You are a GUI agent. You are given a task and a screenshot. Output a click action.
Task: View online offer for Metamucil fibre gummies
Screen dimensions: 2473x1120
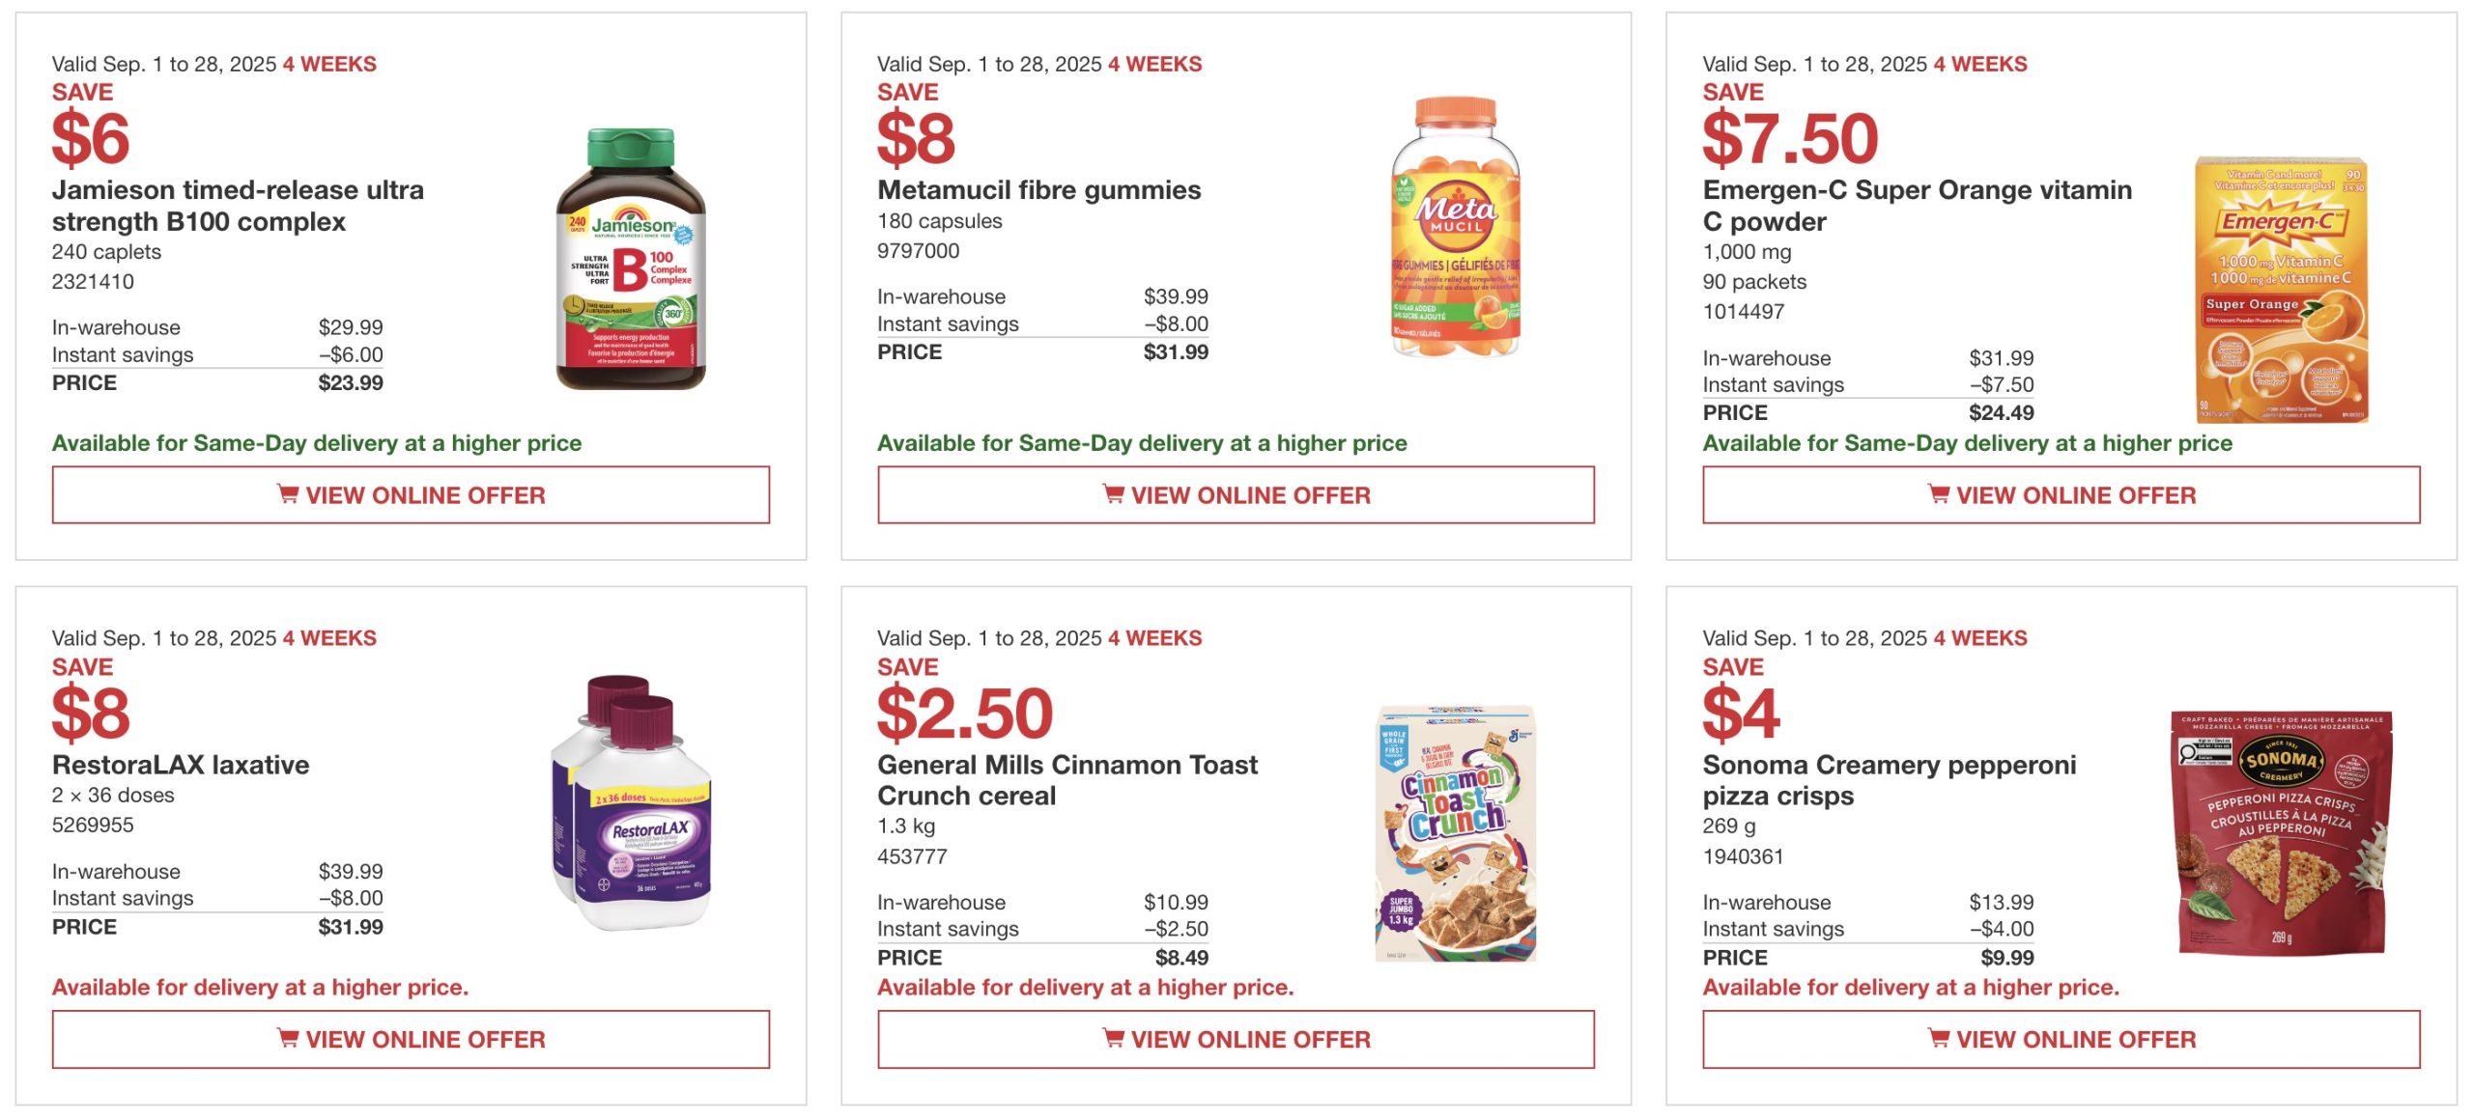(x=1236, y=495)
